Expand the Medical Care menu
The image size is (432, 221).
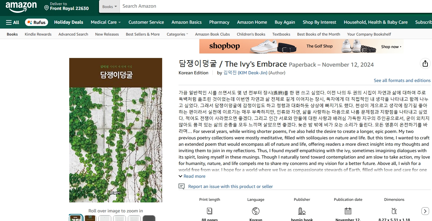click(x=106, y=22)
